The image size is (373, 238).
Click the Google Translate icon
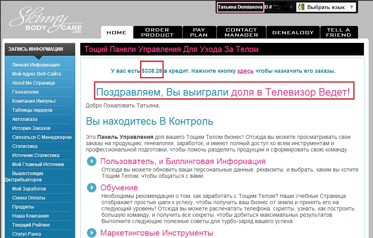(301, 7)
